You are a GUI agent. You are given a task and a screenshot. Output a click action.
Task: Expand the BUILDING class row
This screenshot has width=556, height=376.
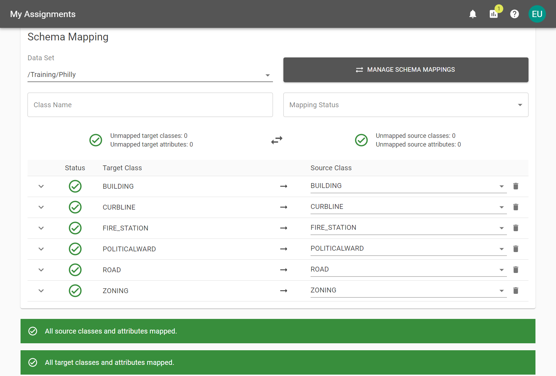click(x=41, y=186)
